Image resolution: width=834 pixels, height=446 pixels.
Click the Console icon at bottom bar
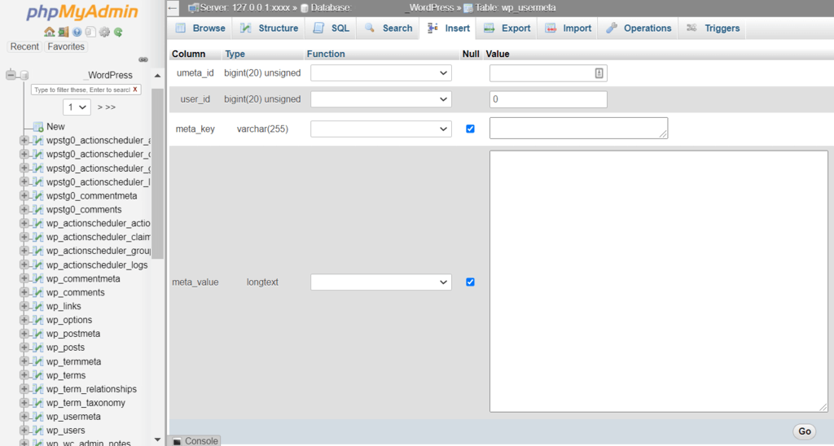pos(177,441)
